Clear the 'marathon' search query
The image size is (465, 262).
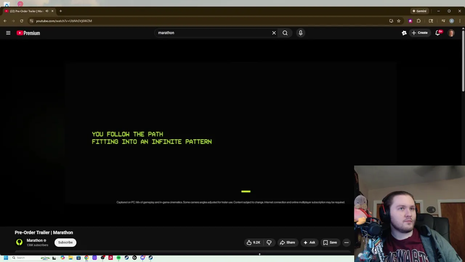click(x=274, y=33)
